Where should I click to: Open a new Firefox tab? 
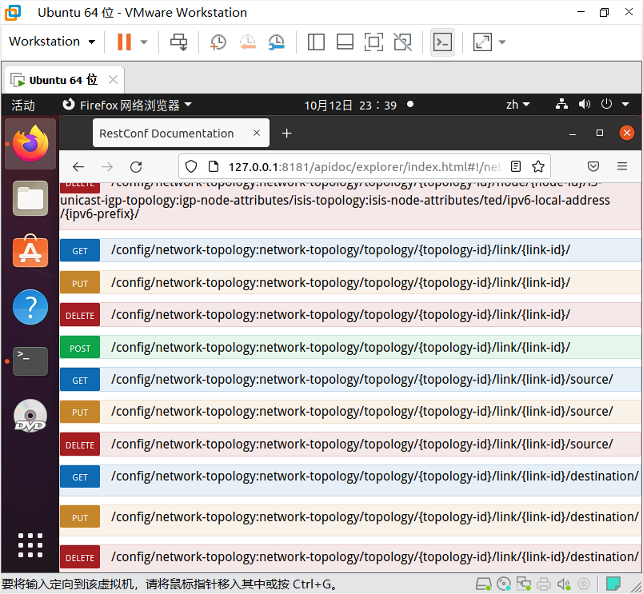pyautogui.click(x=286, y=134)
